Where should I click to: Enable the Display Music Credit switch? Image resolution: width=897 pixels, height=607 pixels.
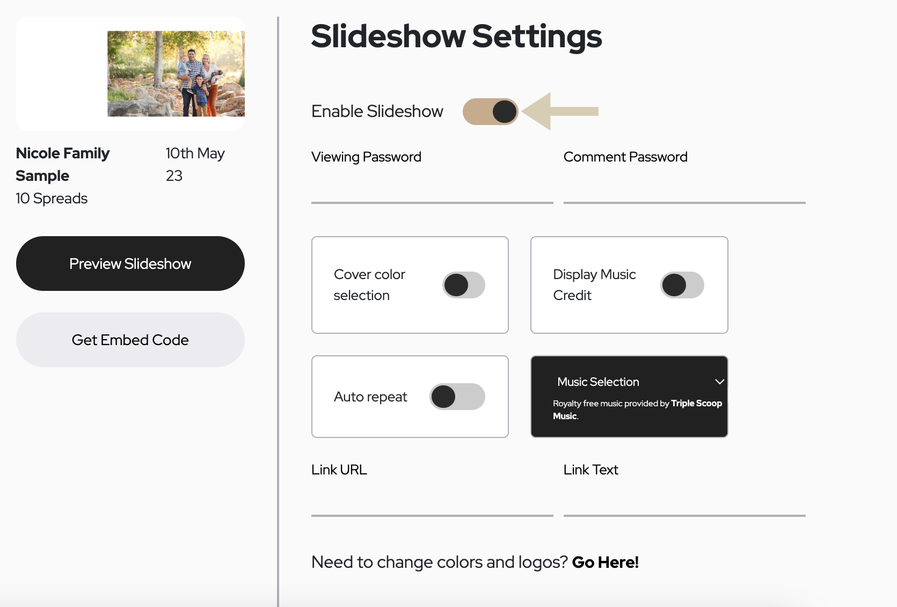(682, 285)
